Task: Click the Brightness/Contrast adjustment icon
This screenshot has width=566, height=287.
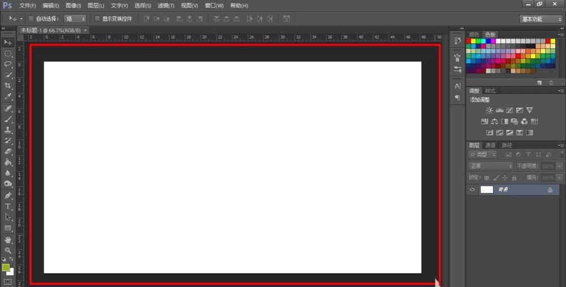Action: coord(489,110)
